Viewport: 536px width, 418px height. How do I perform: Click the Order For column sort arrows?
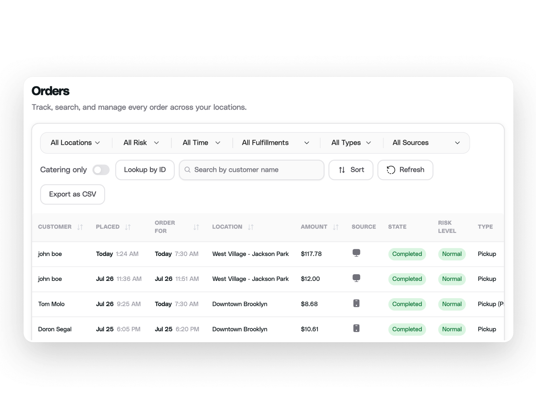coord(196,227)
